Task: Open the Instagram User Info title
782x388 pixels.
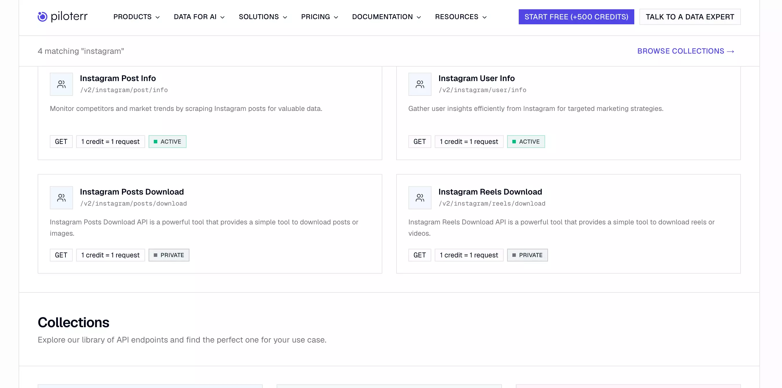Action: point(476,78)
